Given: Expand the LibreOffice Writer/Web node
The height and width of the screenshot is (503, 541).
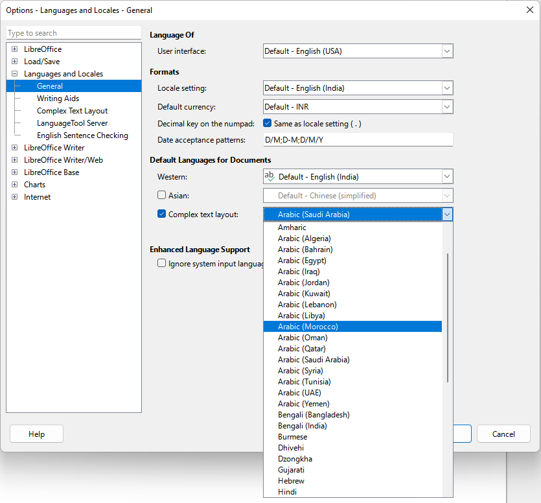Looking at the screenshot, I should 14,160.
